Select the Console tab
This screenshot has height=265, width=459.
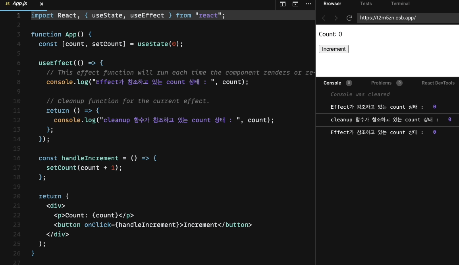coord(332,83)
